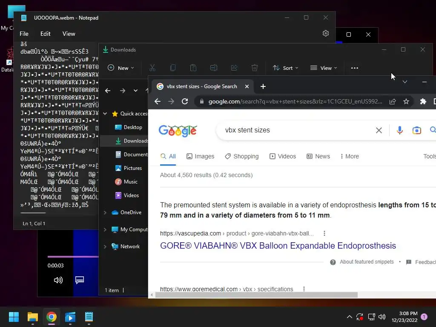
Task: Switch to News search tab
Action: pos(318,156)
